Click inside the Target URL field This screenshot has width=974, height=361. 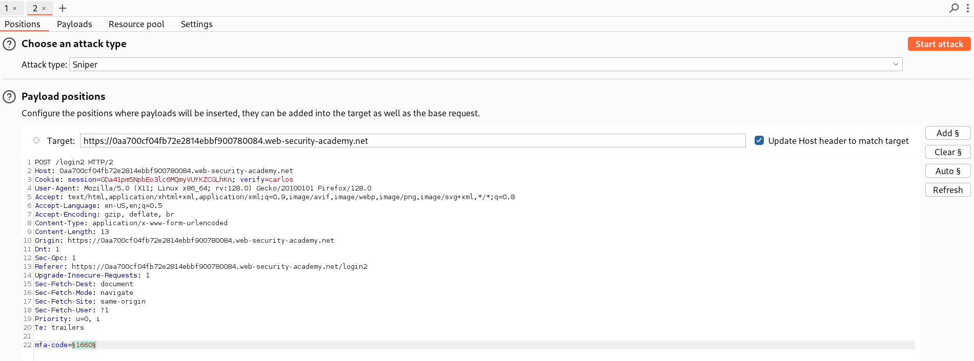412,141
